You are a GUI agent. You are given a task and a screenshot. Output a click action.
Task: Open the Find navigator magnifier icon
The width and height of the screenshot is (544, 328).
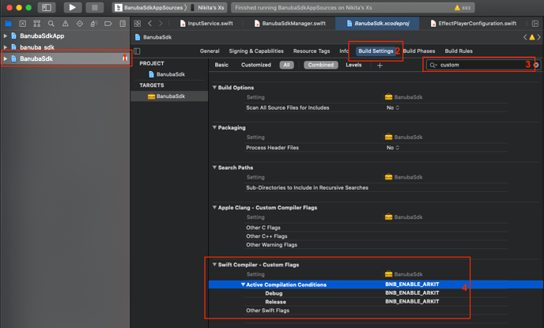[51, 24]
